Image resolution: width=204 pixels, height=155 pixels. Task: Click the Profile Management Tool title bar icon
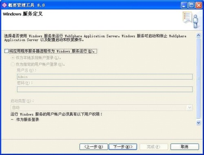4,5
